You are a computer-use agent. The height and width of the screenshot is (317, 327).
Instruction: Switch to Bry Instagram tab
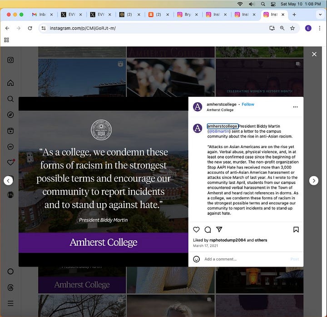click(184, 15)
